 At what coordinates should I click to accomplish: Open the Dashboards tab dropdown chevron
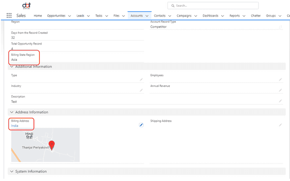point(223,16)
